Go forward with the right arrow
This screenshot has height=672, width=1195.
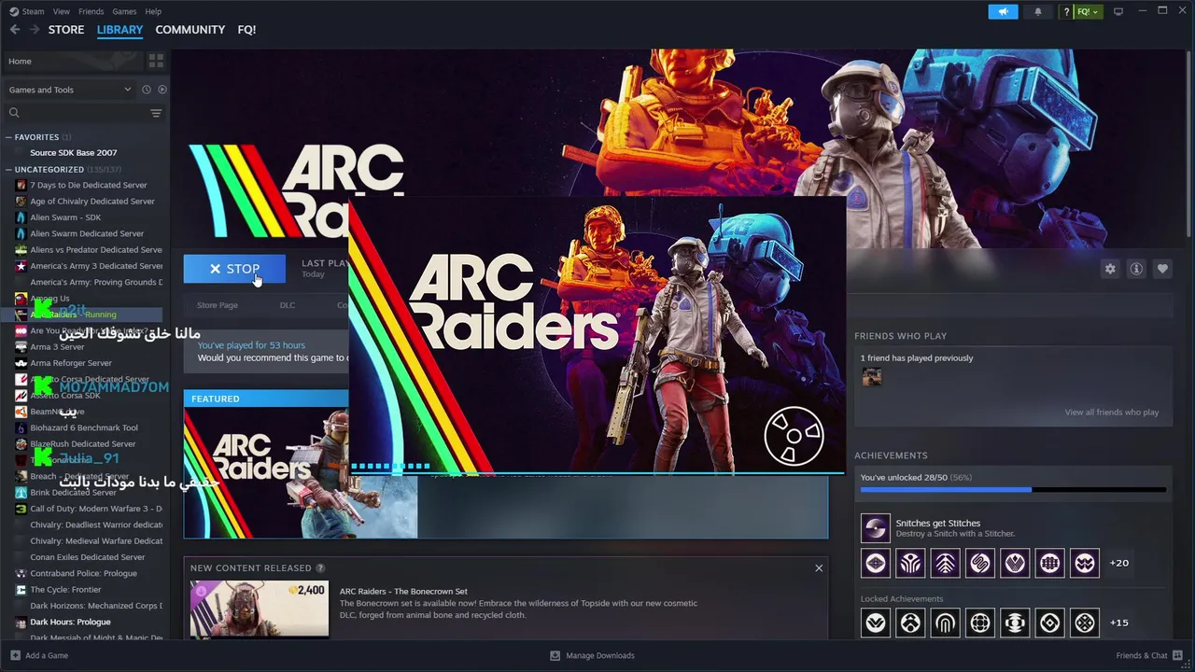tap(34, 30)
